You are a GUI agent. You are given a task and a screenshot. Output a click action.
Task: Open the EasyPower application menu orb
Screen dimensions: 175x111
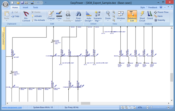(5, 4)
